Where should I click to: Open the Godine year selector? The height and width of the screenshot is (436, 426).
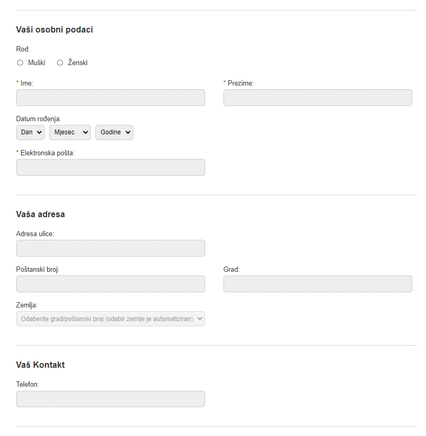[x=114, y=132]
